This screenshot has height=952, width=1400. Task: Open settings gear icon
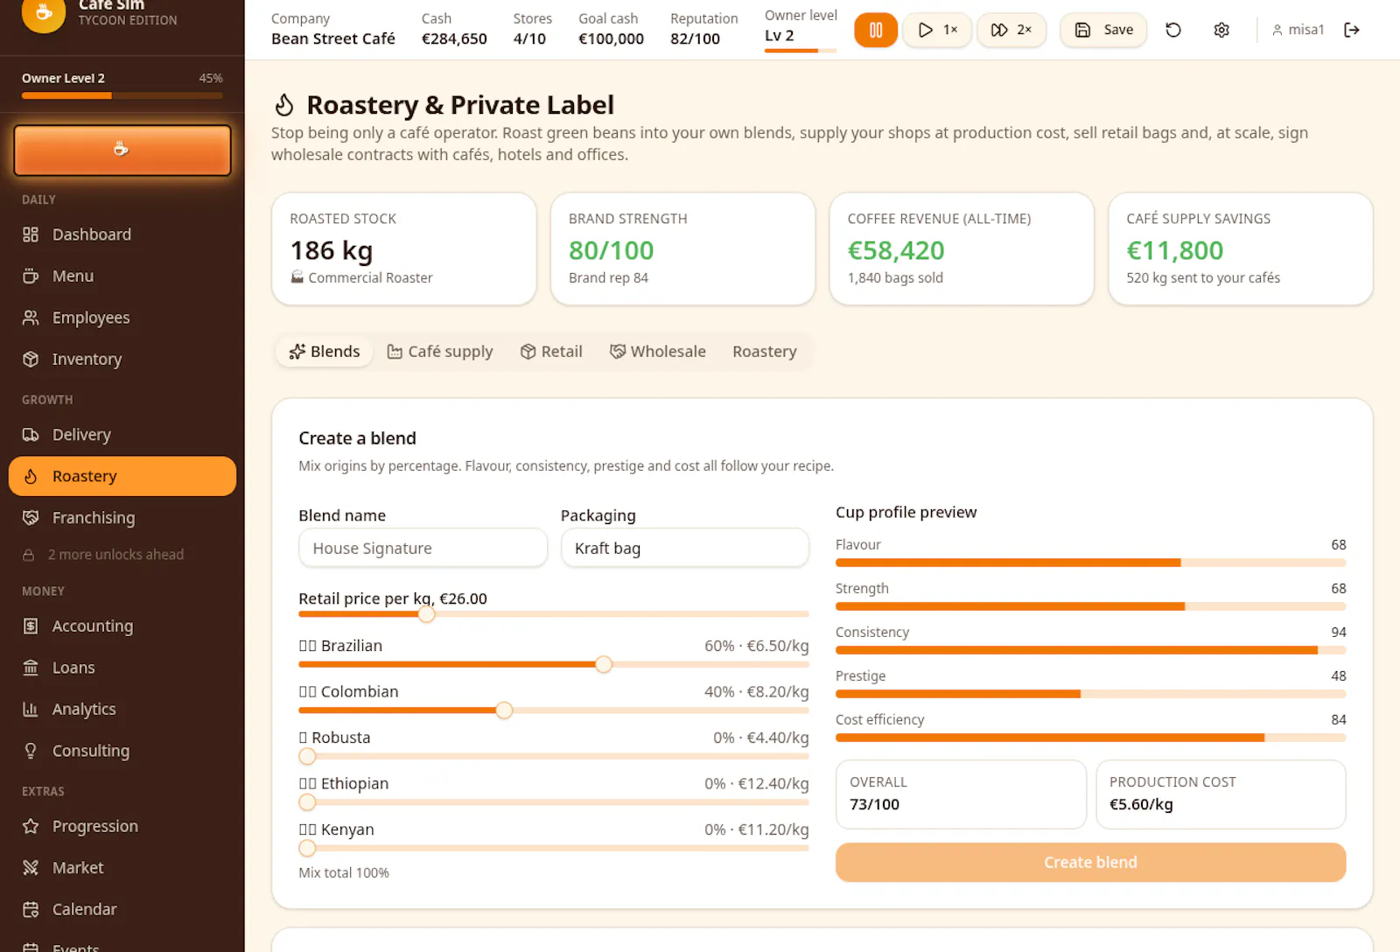pyautogui.click(x=1221, y=31)
